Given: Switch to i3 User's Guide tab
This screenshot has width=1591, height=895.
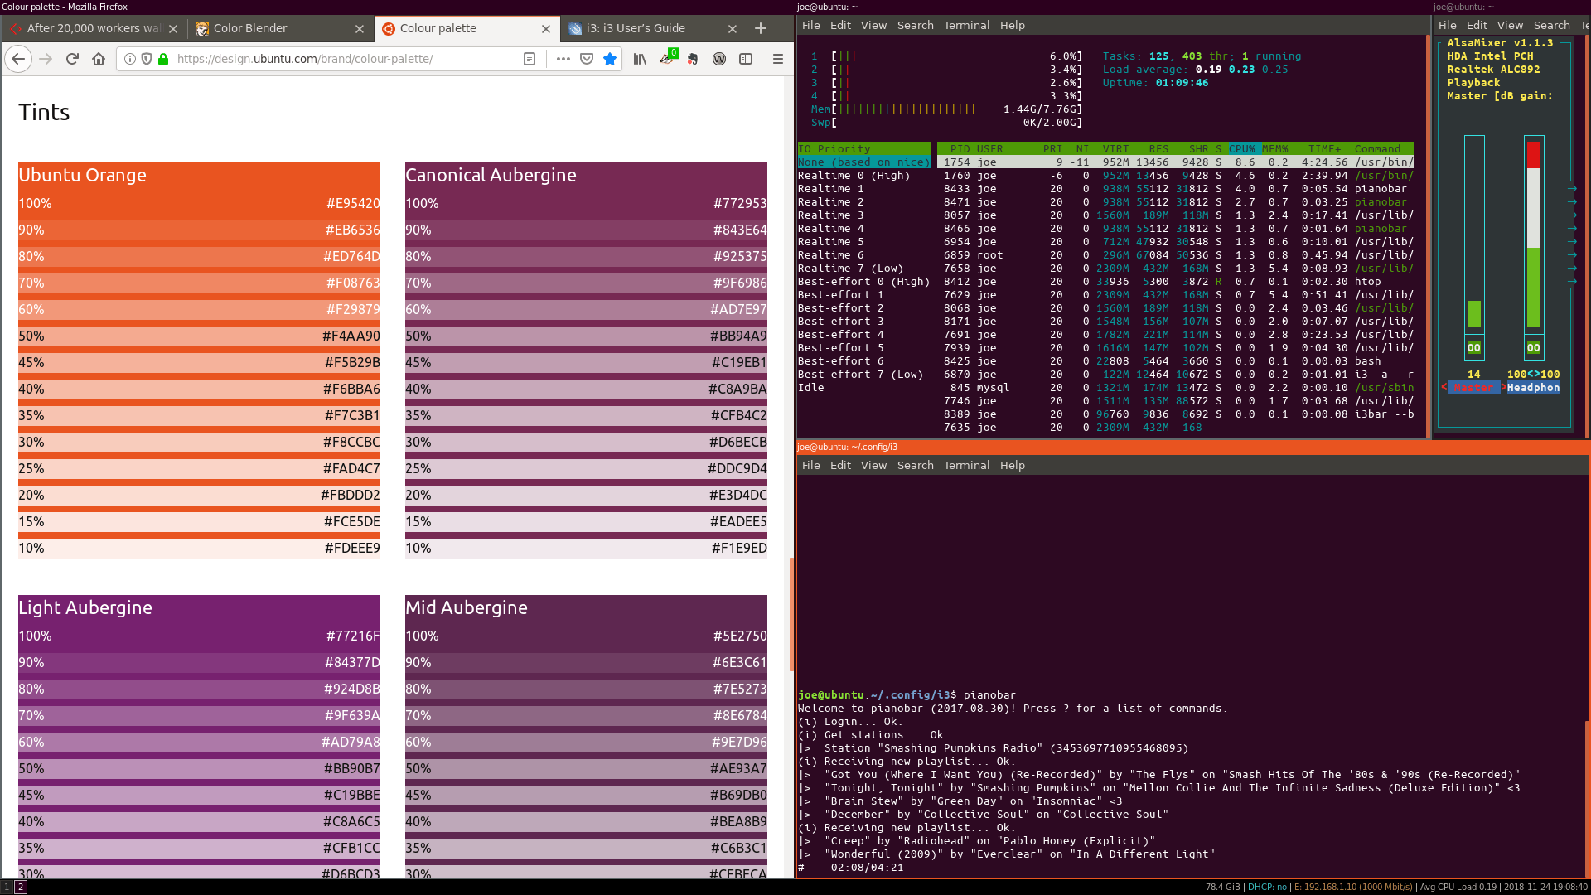Looking at the screenshot, I should click(x=636, y=28).
